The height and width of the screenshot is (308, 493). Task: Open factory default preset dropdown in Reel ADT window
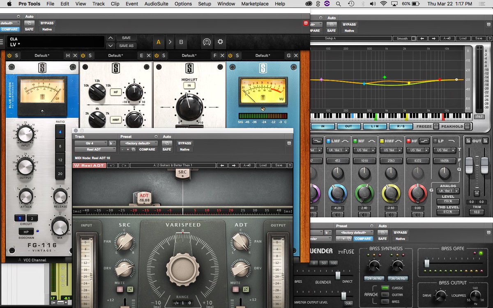pyautogui.click(x=138, y=143)
